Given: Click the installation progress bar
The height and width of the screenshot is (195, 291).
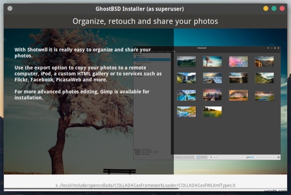Looking at the screenshot, I should (x=145, y=189).
